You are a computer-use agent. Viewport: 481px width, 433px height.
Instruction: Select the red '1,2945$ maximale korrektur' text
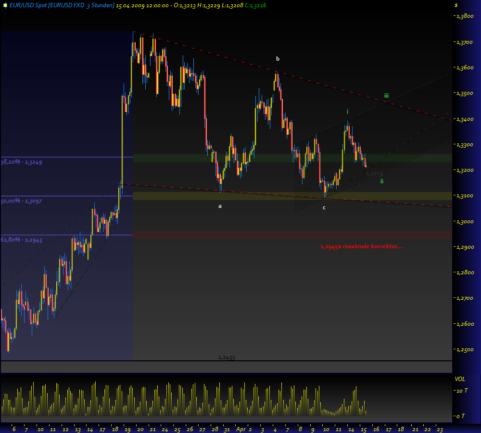[362, 246]
